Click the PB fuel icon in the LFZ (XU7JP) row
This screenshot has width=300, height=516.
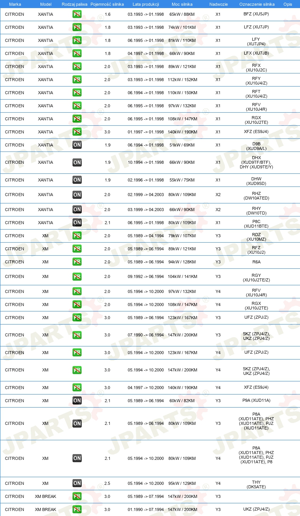pyautogui.click(x=77, y=27)
